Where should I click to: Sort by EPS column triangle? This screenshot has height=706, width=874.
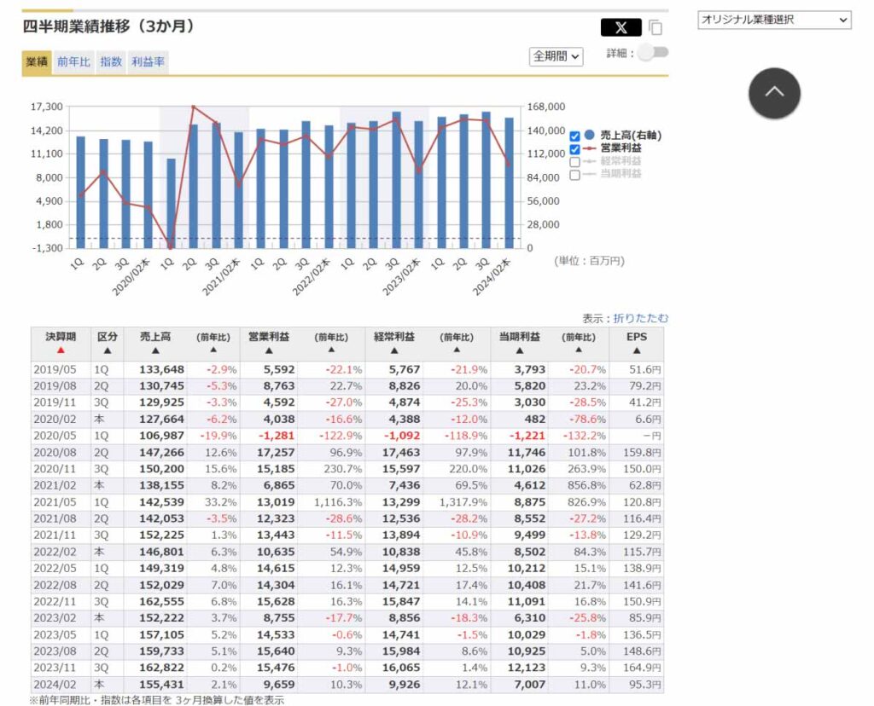click(637, 350)
